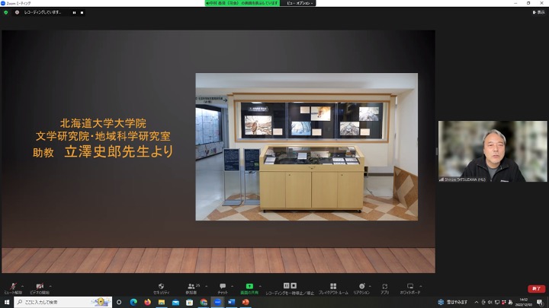This screenshot has width=549, height=308.
Task: Expand chat options arrow
Action: pos(232,286)
